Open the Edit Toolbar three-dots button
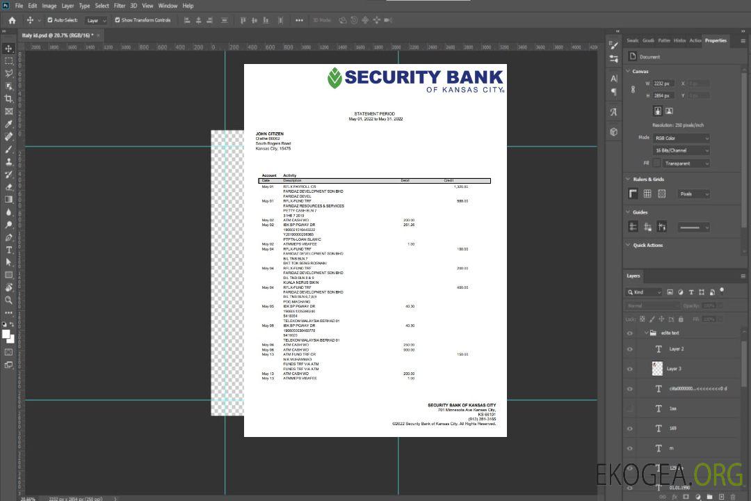Viewport: 751px width, 501px height. point(8,312)
